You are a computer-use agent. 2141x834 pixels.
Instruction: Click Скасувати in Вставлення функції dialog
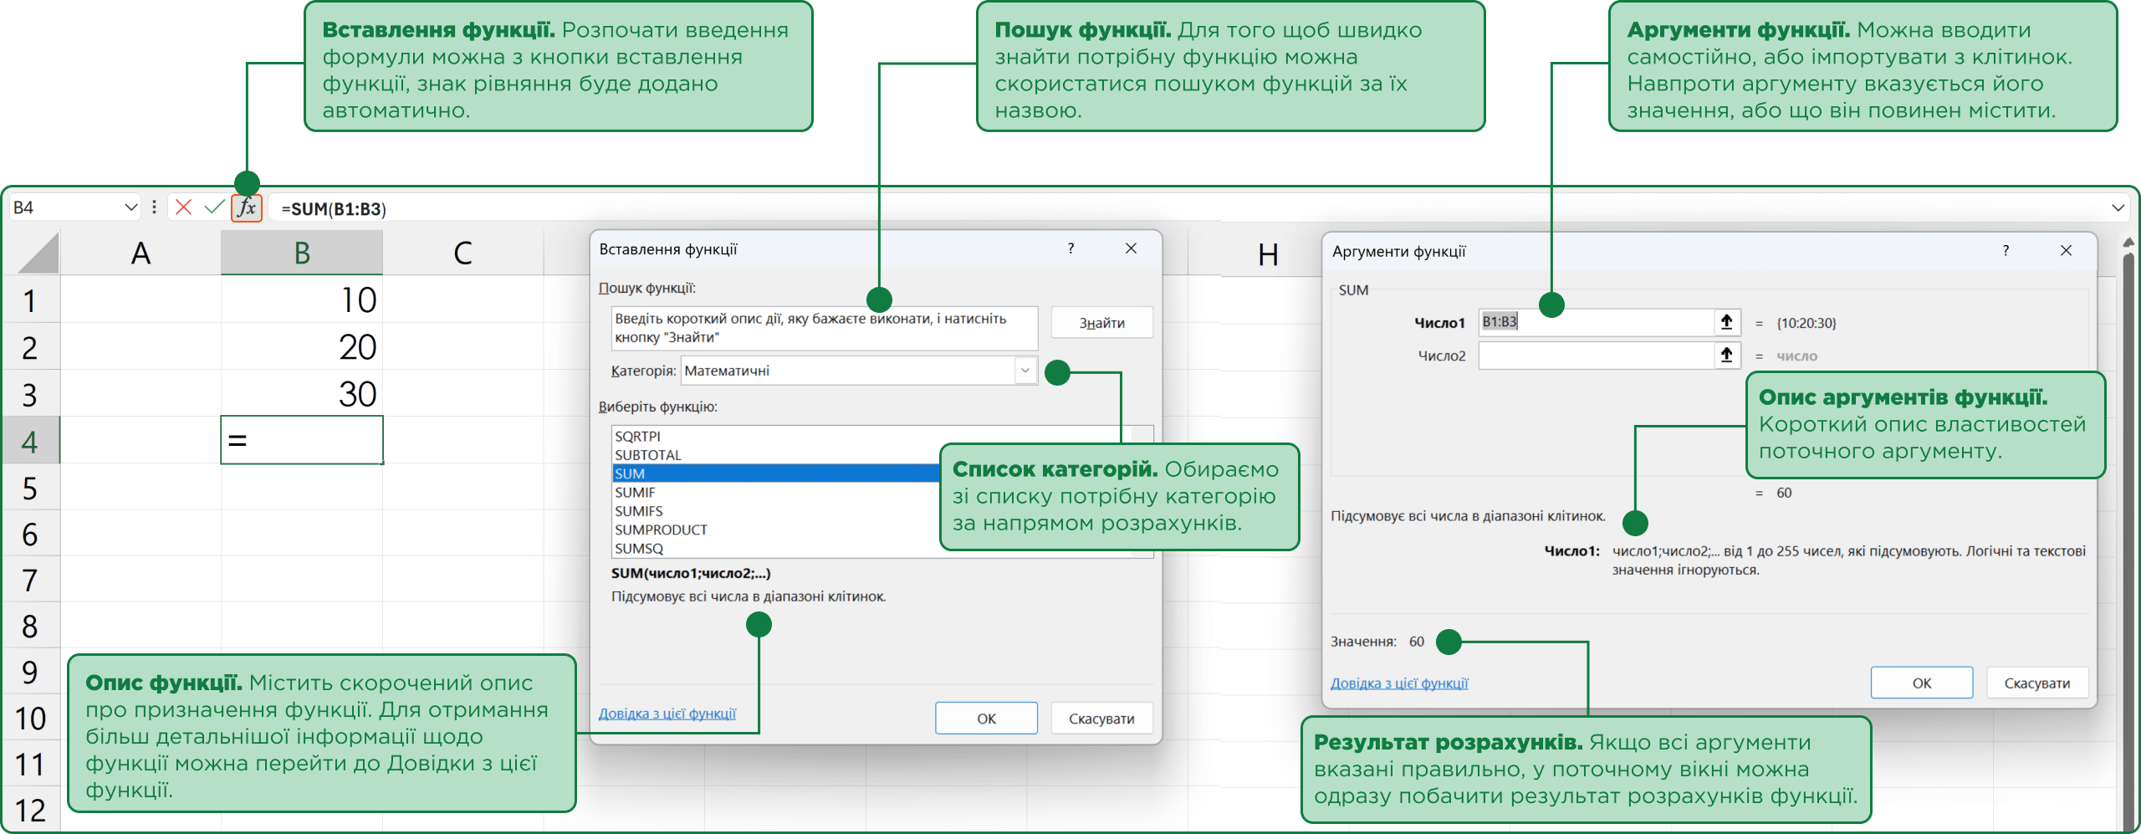click(1101, 719)
